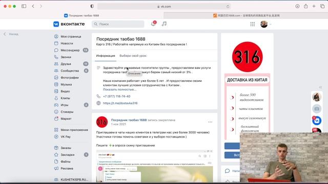
Task: Open the profile avatar dropdown menu
Action: click(x=266, y=24)
